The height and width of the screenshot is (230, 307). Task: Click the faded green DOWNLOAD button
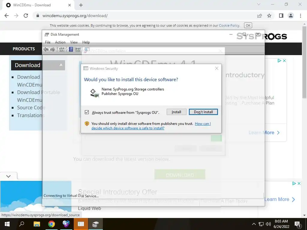[180, 175]
